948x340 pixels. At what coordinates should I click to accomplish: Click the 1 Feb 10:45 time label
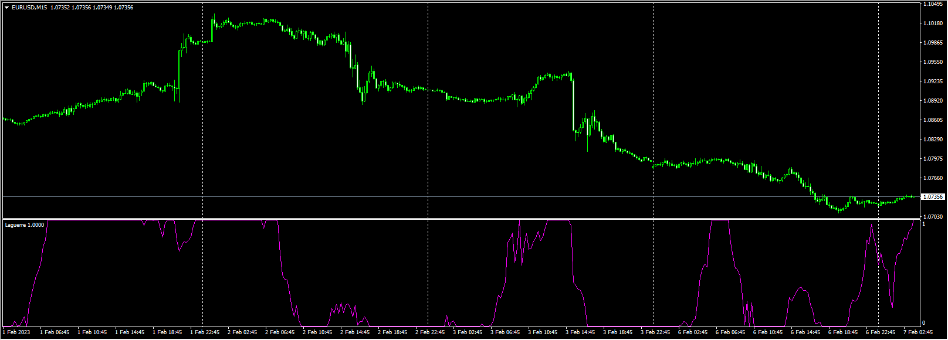(x=92, y=332)
